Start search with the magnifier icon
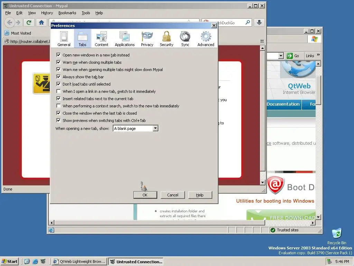The image size is (354, 266). pos(248,23)
